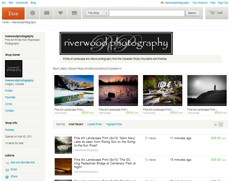Image resolution: width=229 pixels, height=181 pixels.
Task: Click the Share action link
Action: [x=14, y=176]
